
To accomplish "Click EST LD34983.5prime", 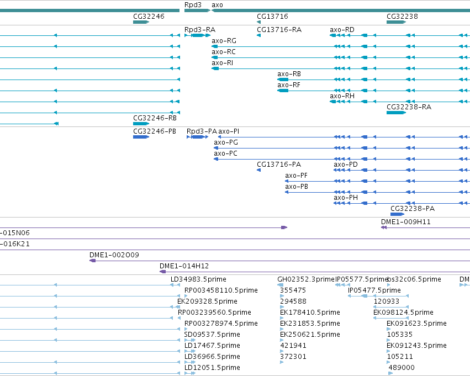I will tap(198, 279).
